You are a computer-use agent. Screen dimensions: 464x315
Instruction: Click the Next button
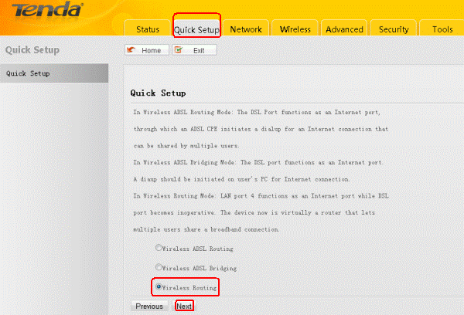pyautogui.click(x=184, y=306)
